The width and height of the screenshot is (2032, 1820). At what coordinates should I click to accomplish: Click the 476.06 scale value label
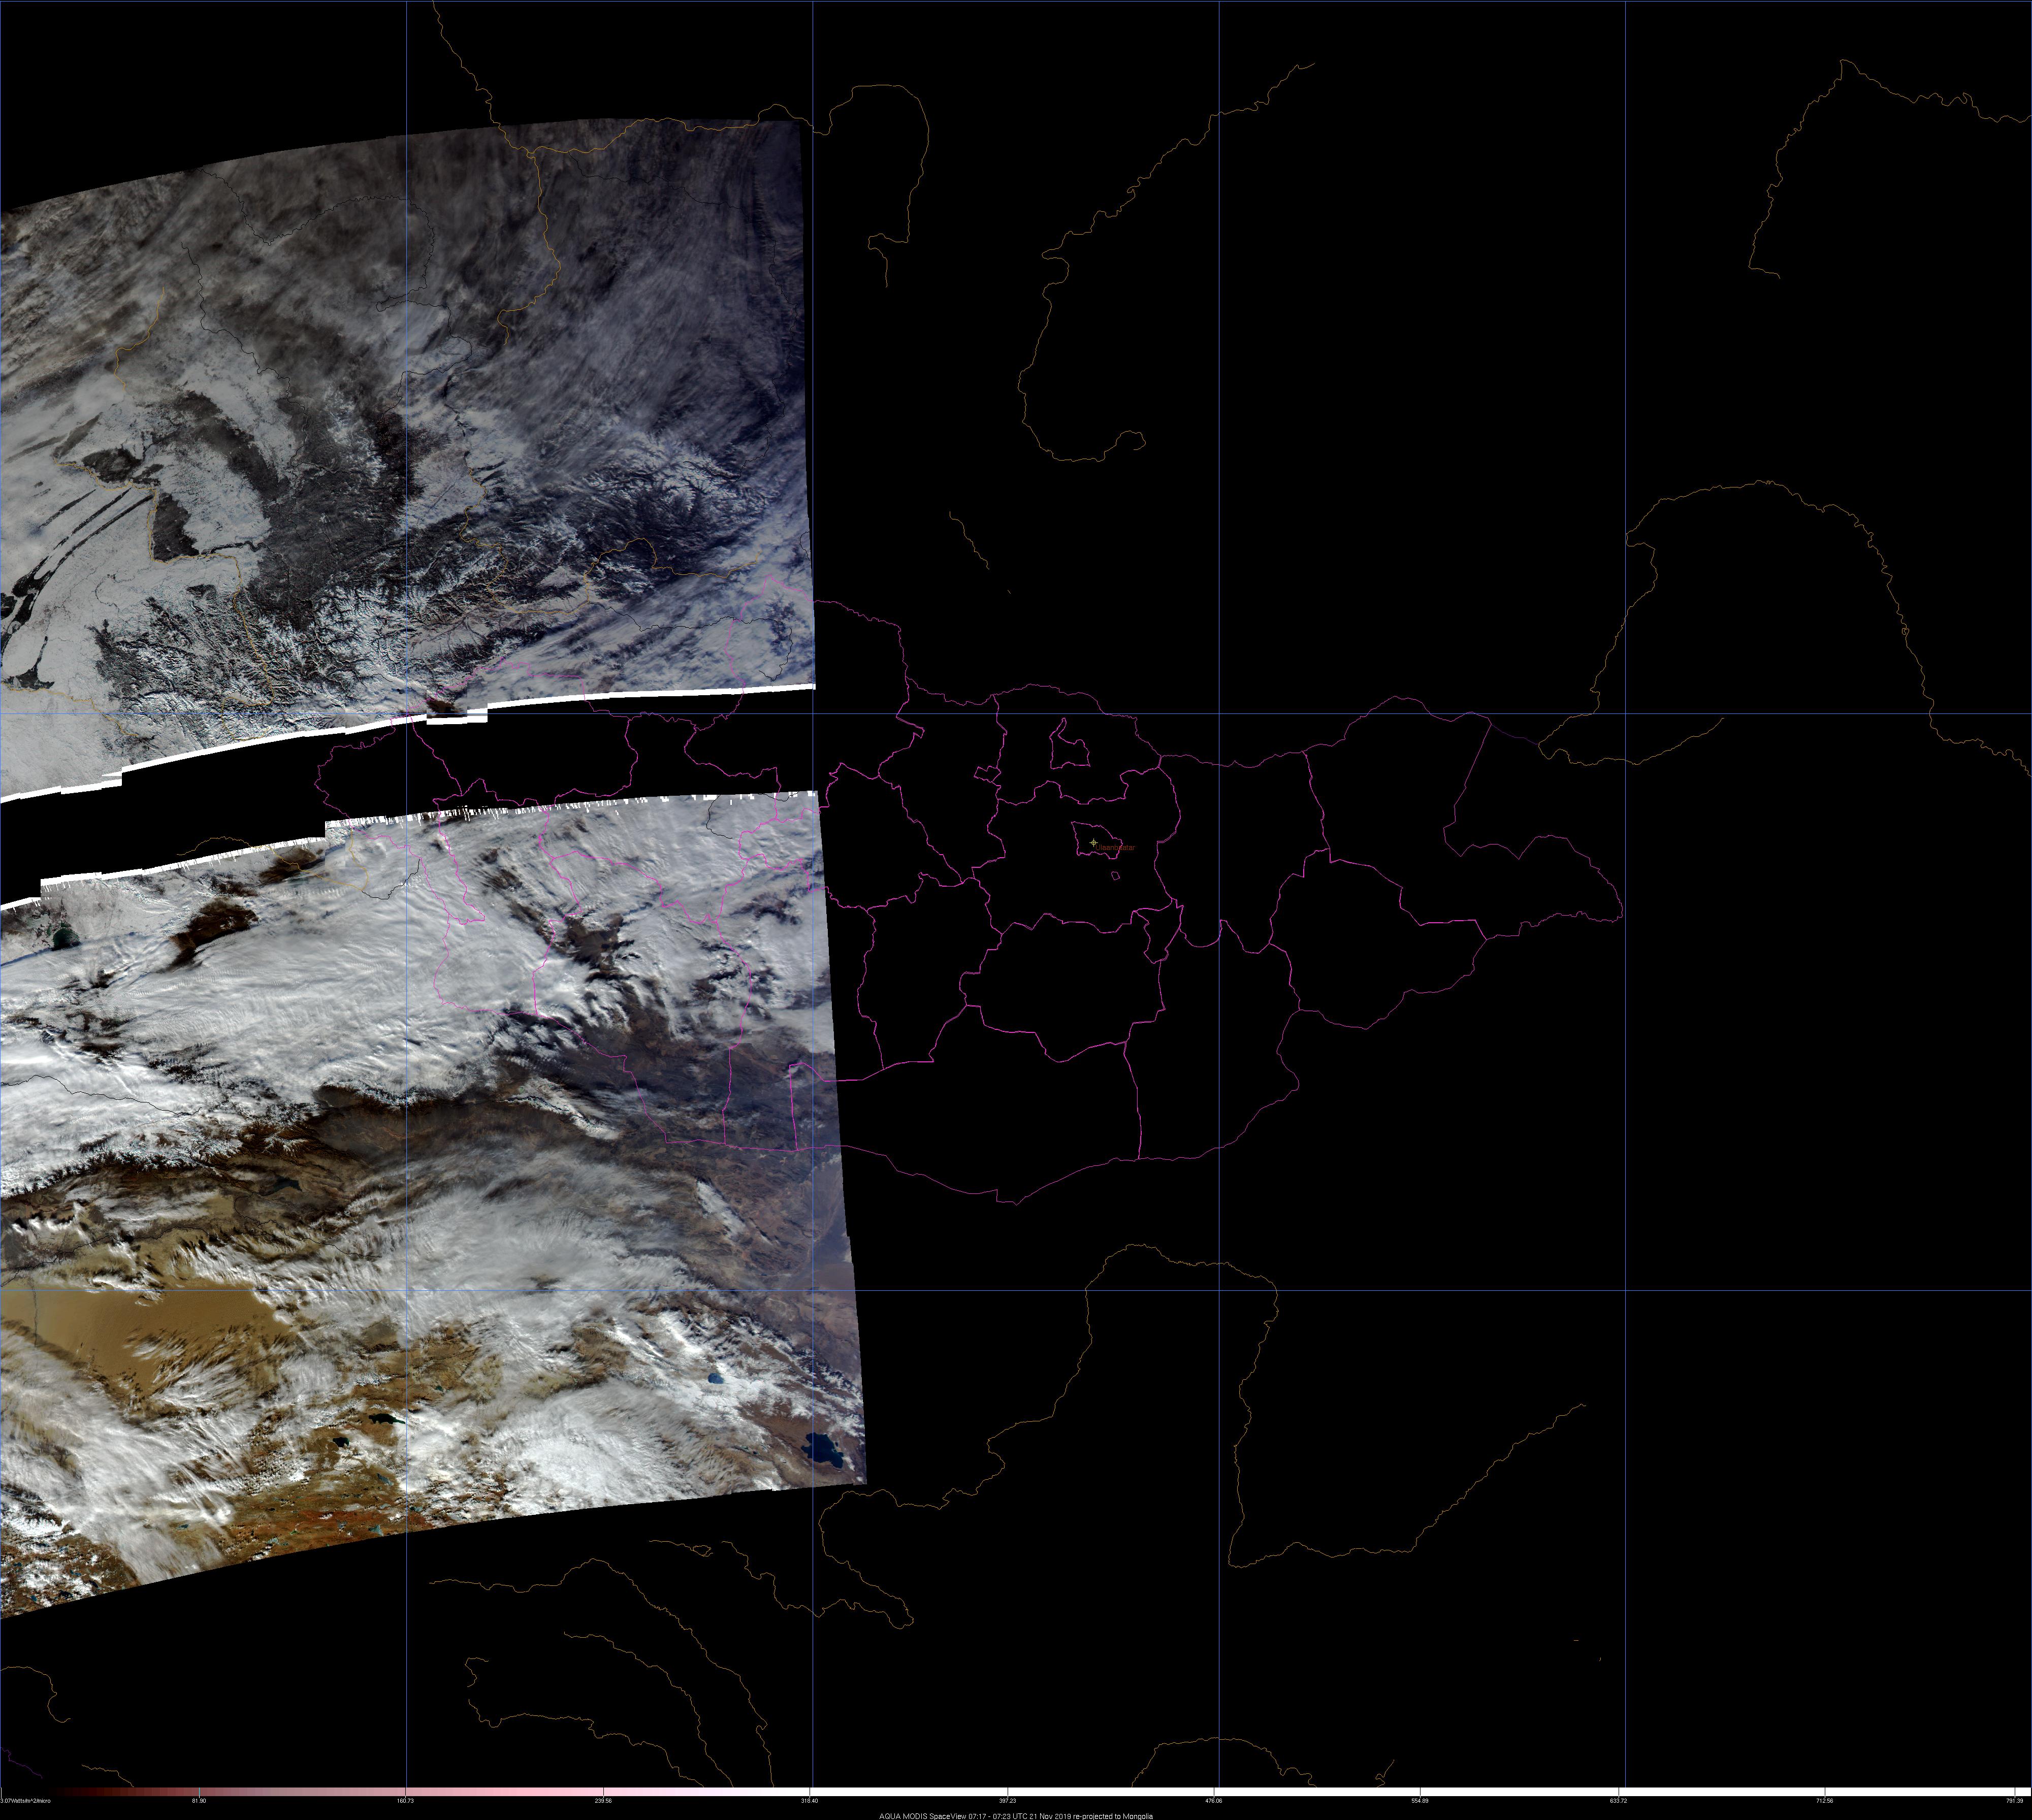(1215, 1801)
